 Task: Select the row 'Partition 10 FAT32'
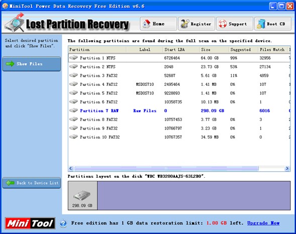(179, 137)
